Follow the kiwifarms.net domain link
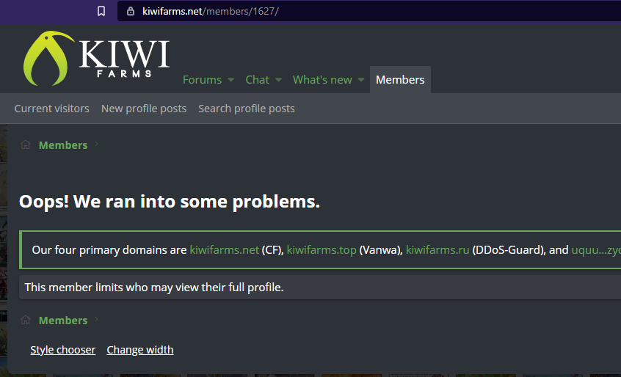The height and width of the screenshot is (377, 621). click(x=224, y=250)
